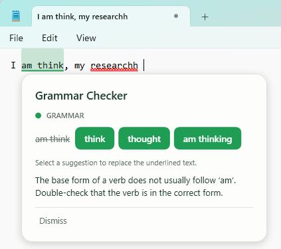Click the 'Grammar Checker' heading
This screenshot has width=281, height=249.
[x=81, y=96]
